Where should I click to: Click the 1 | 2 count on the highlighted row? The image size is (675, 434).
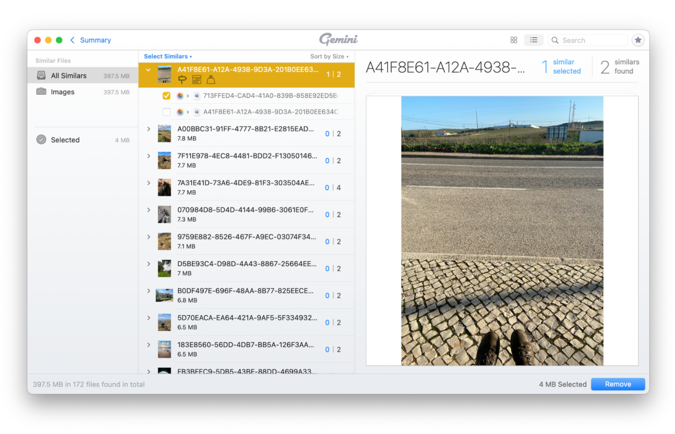(x=333, y=74)
